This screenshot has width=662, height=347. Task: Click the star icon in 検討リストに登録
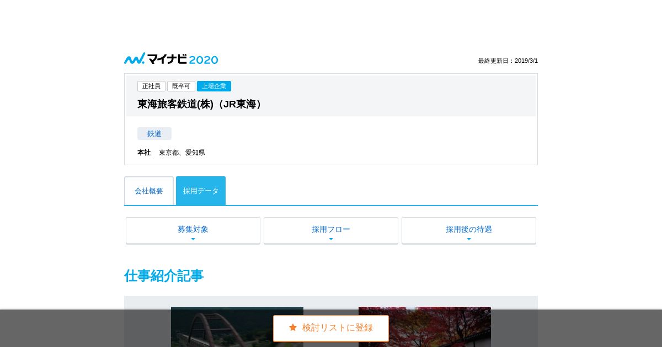click(x=293, y=327)
